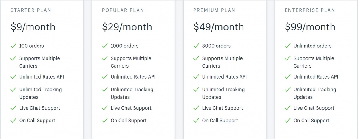Click the $99/month price
358x139 pixels.
[310, 27]
